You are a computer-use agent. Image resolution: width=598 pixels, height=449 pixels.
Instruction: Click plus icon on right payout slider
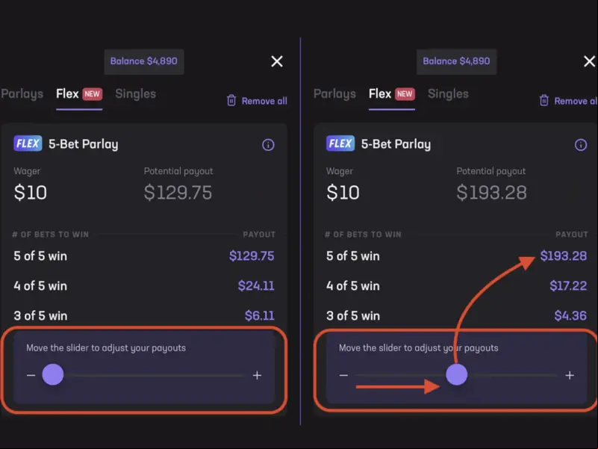[x=570, y=375]
